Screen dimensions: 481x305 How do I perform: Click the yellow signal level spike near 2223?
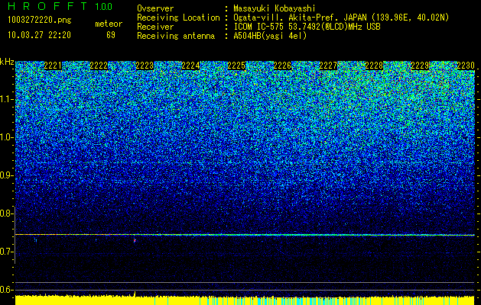[x=135, y=294]
